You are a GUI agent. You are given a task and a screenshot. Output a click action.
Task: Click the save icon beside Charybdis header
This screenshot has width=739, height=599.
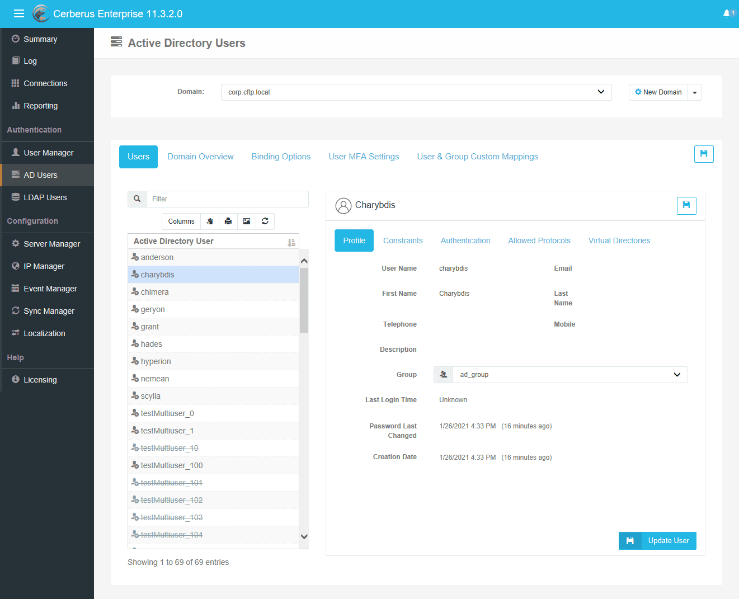click(x=686, y=205)
